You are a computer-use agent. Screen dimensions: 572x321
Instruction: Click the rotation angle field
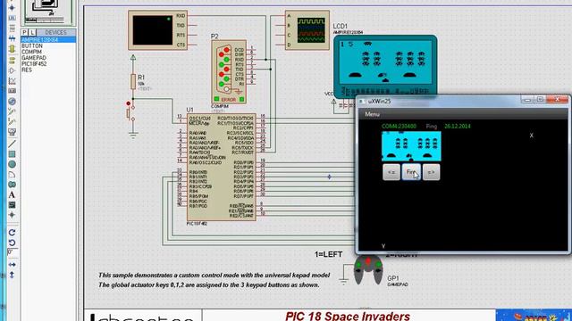(x=12, y=252)
